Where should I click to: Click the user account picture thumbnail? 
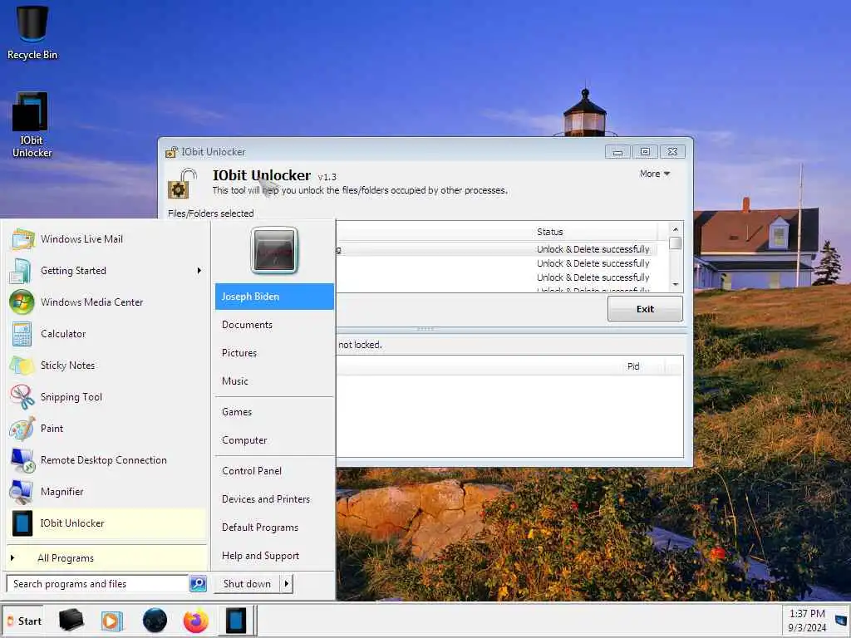(274, 250)
